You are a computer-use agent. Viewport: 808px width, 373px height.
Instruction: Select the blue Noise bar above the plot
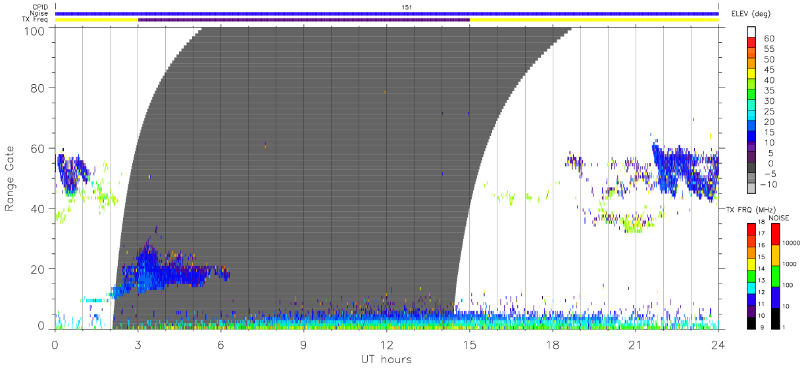(387, 13)
